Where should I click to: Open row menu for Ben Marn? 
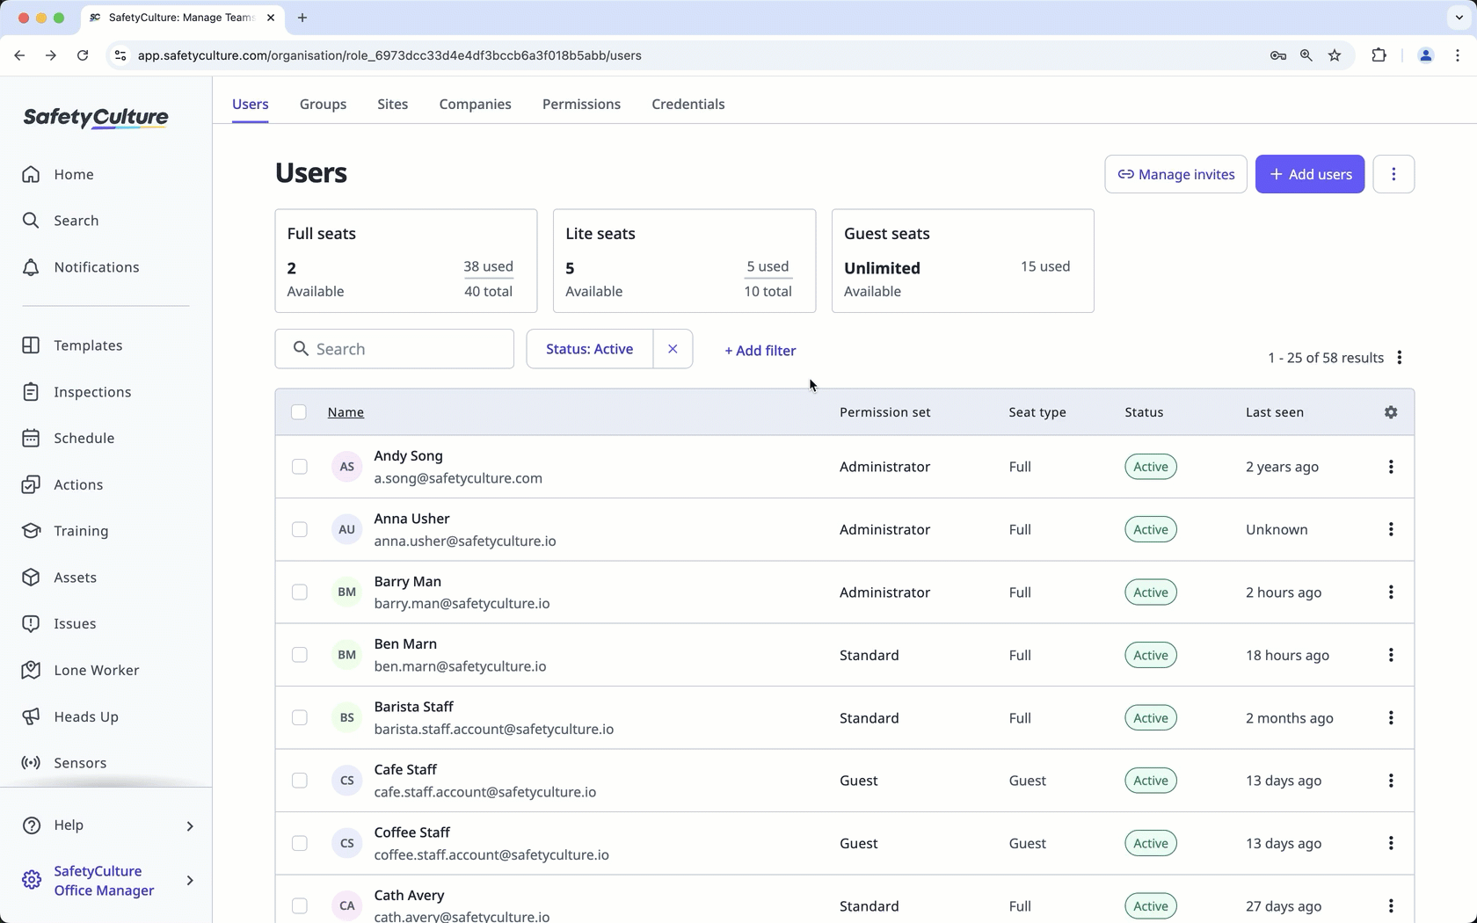click(1391, 655)
